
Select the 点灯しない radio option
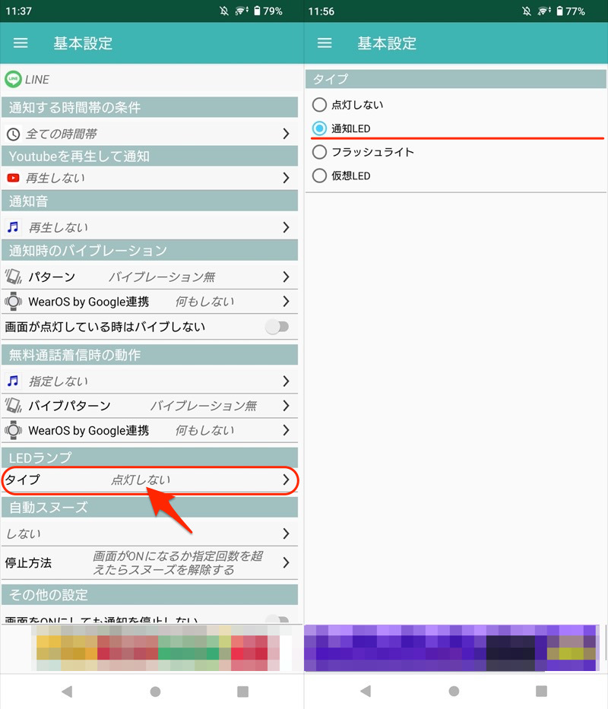click(x=320, y=105)
